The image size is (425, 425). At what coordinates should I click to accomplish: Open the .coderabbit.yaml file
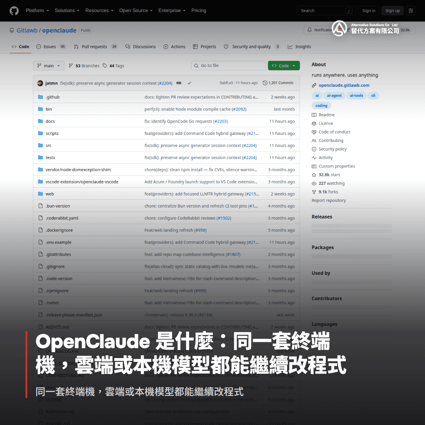(62, 218)
